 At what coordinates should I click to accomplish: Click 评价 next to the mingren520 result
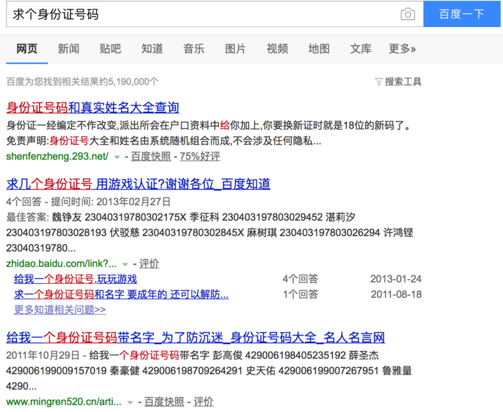coord(204,402)
